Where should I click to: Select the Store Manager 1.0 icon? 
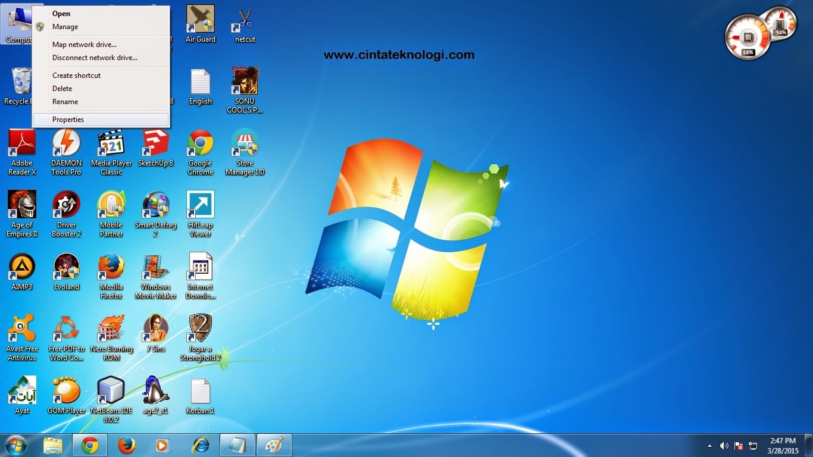(245, 152)
